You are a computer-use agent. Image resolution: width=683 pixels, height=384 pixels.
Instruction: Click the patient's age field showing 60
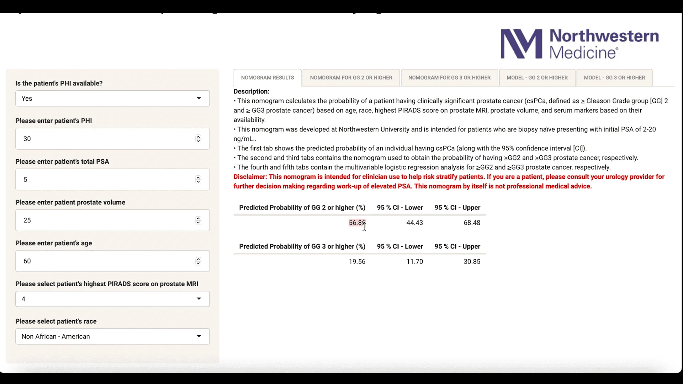coord(112,261)
